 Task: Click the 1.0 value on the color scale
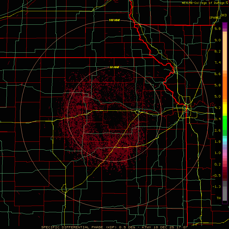point(218,153)
